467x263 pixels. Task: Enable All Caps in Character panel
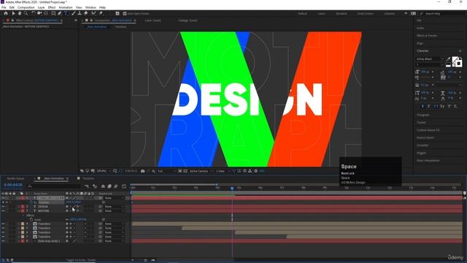pos(436,107)
